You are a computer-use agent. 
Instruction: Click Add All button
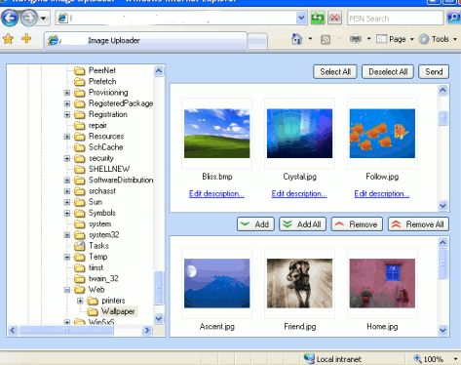pos(302,224)
